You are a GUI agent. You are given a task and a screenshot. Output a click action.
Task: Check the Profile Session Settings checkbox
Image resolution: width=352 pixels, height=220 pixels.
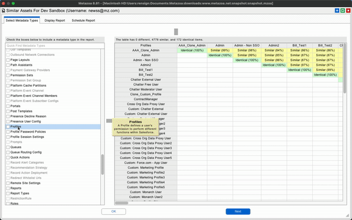coord(8,137)
